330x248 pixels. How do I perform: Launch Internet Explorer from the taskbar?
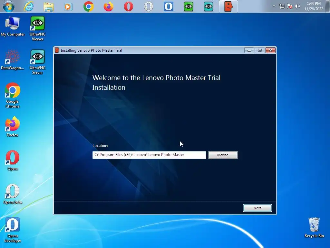click(x=29, y=6)
